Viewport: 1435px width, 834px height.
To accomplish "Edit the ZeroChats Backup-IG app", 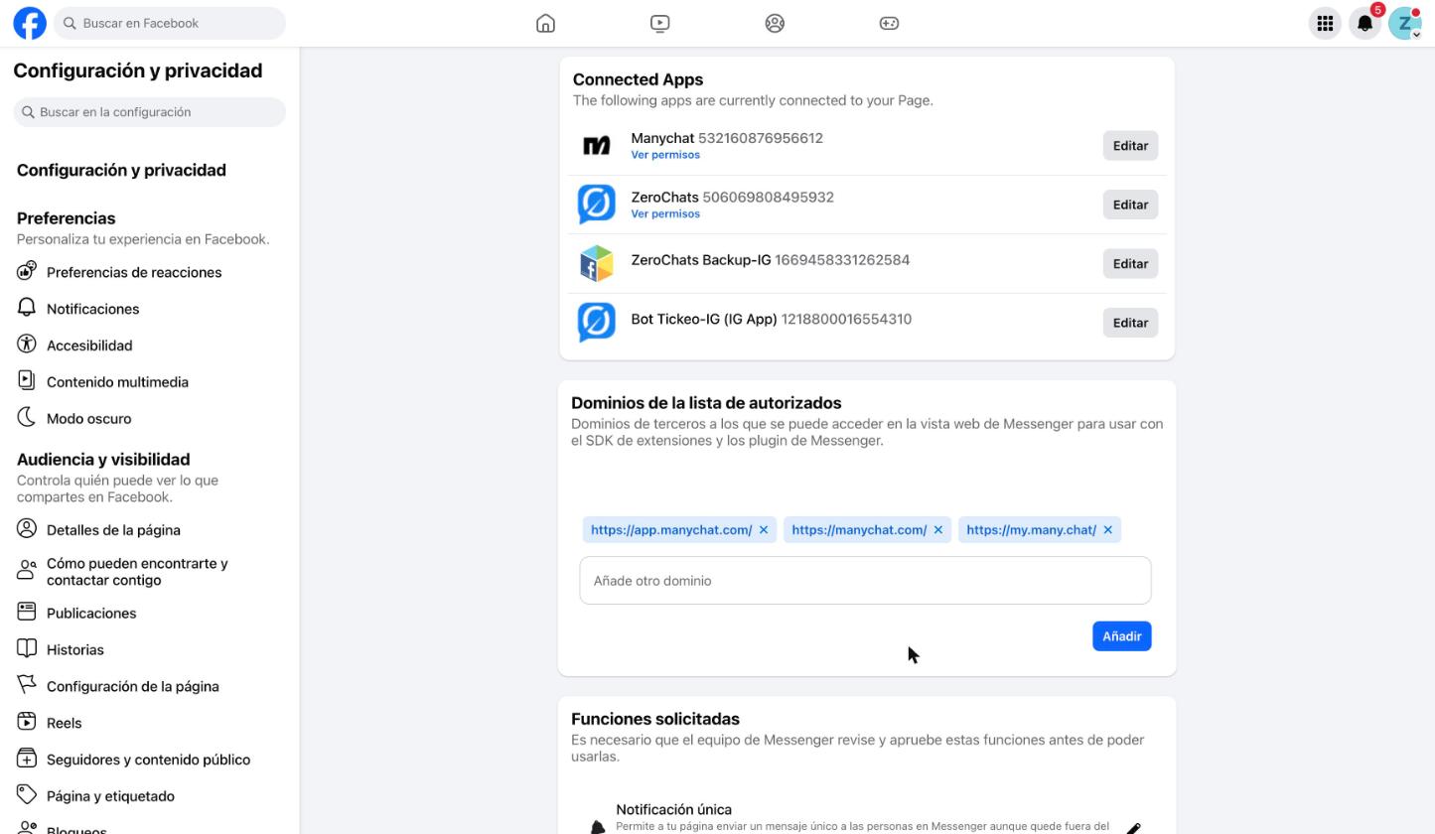I will click(x=1130, y=264).
